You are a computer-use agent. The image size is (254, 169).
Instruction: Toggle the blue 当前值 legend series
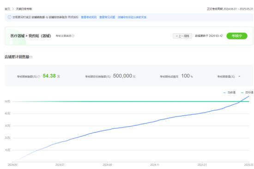tap(229, 93)
